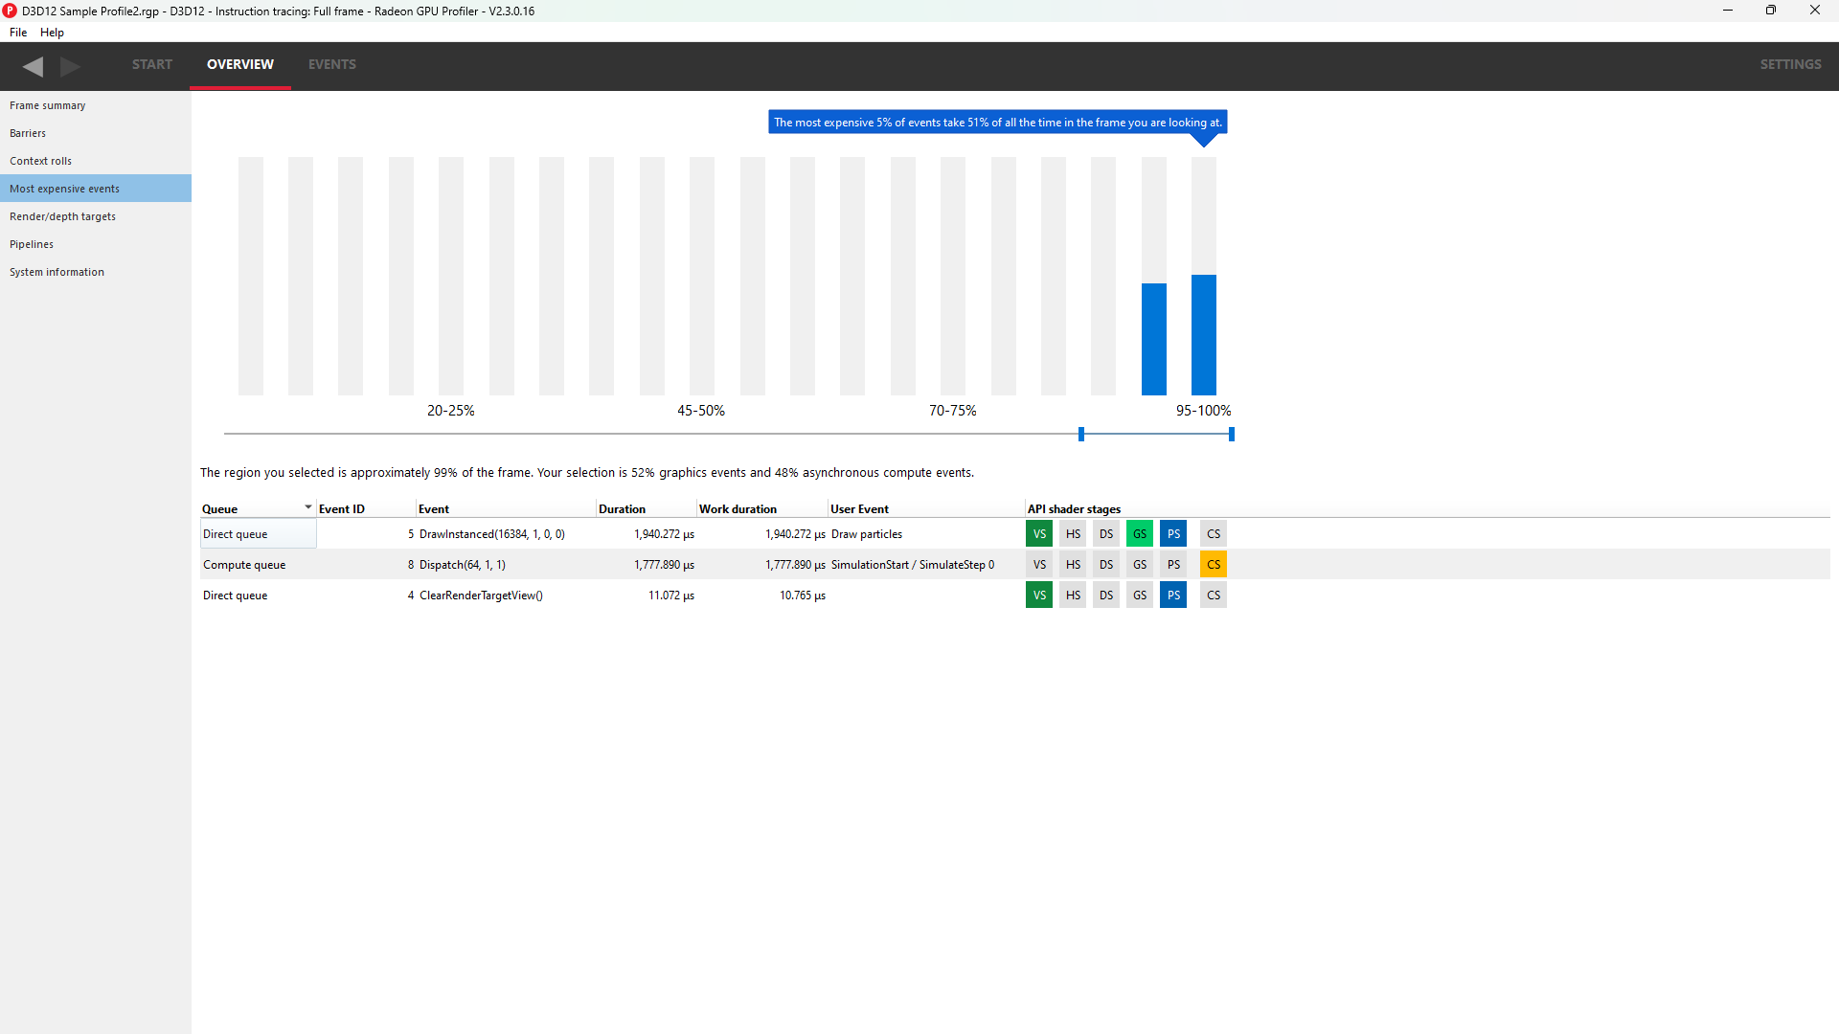Click the VS stage badge for DrawInstanced row
The height and width of the screenshot is (1034, 1839).
1039,534
